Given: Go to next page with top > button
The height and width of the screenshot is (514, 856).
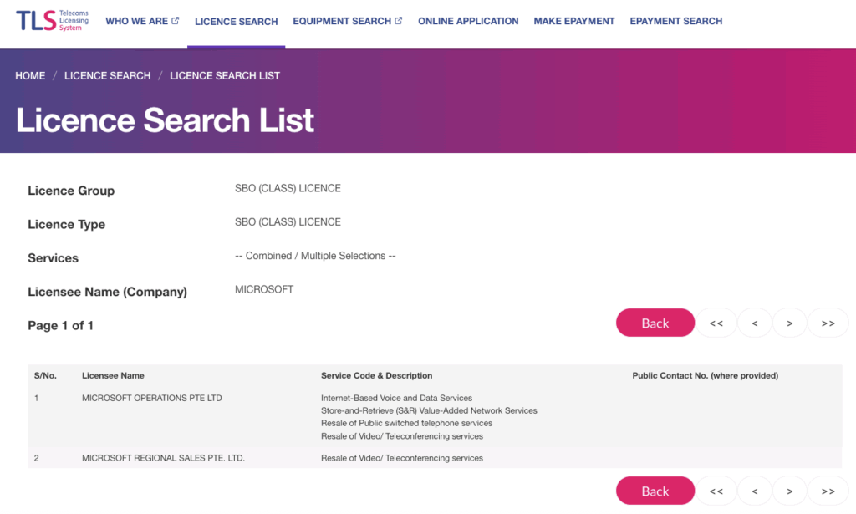Looking at the screenshot, I should (x=789, y=323).
